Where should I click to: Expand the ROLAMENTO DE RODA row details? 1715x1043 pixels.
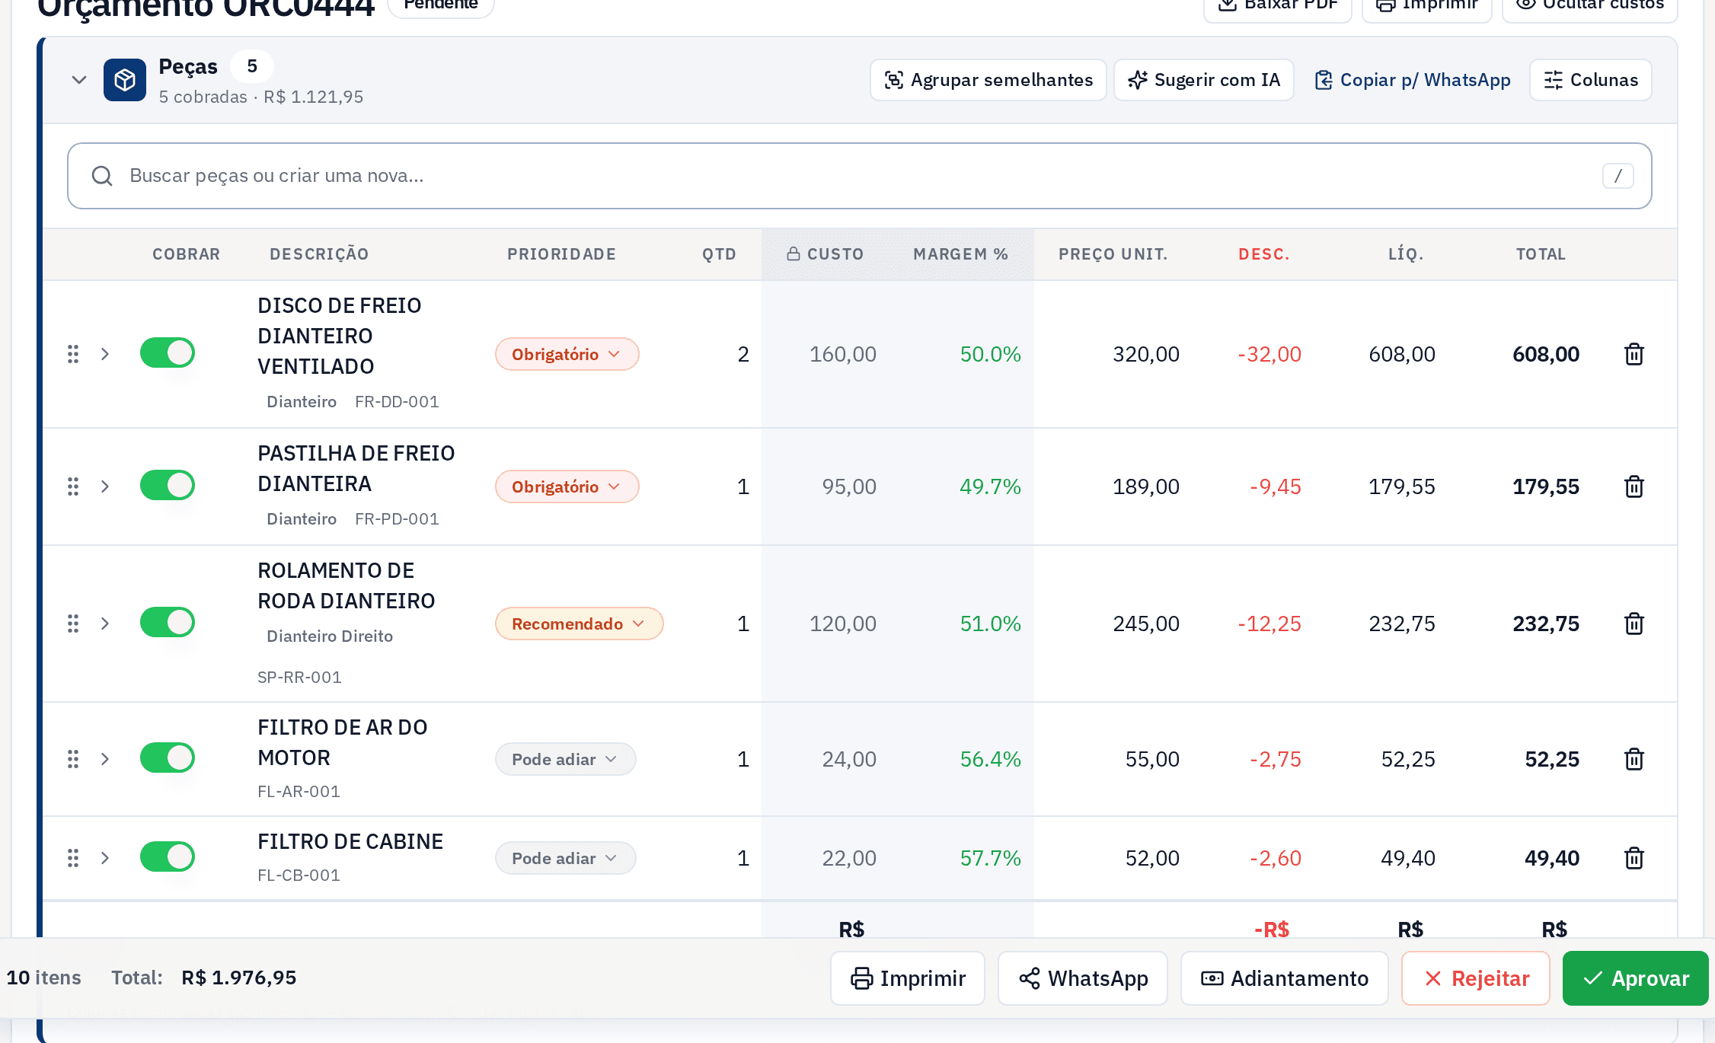coord(105,624)
